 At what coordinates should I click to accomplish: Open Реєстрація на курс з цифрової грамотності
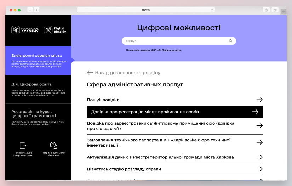click(38, 117)
